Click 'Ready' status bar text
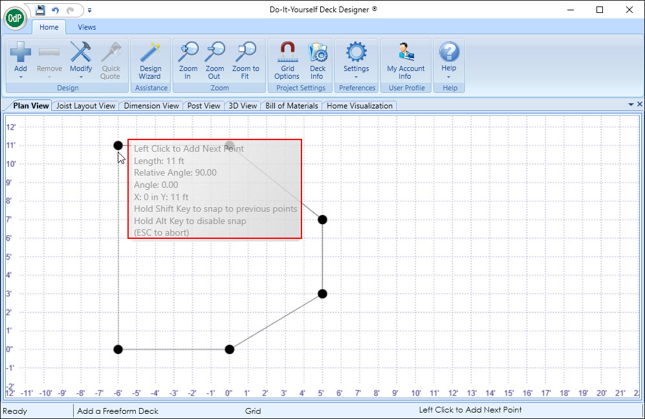Image resolution: width=645 pixels, height=419 pixels. pos(15,411)
